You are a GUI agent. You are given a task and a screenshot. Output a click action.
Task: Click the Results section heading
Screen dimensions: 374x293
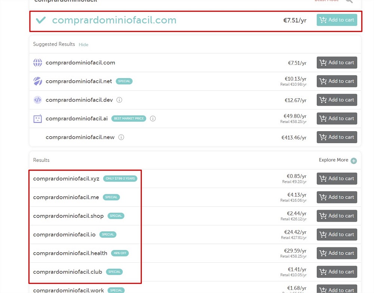point(41,160)
